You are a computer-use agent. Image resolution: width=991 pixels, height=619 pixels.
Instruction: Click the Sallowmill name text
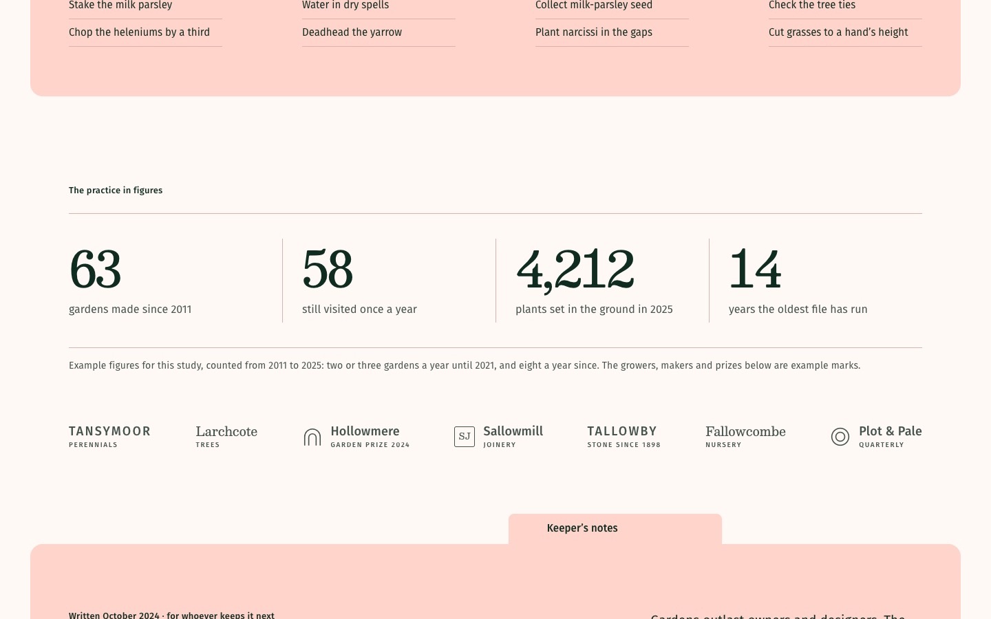click(513, 431)
